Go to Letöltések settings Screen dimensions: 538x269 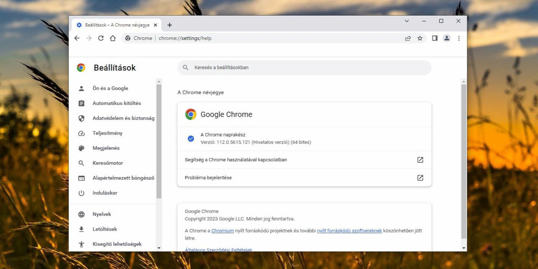point(105,229)
